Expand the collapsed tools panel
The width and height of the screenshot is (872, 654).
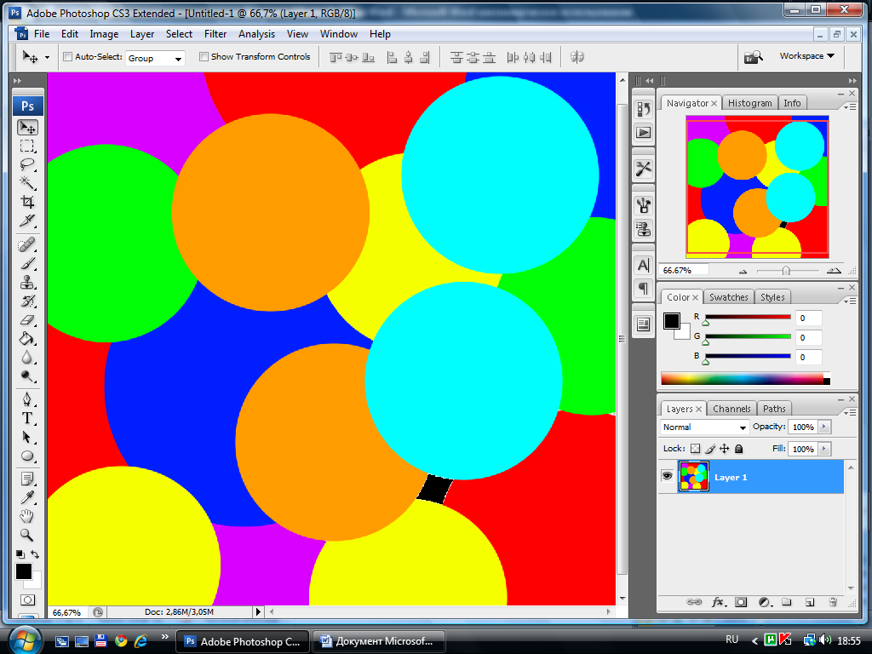17,81
